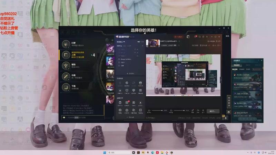Click the Windows taskbar search box
Viewport: 276px width, 155px height.
(x=119, y=153)
